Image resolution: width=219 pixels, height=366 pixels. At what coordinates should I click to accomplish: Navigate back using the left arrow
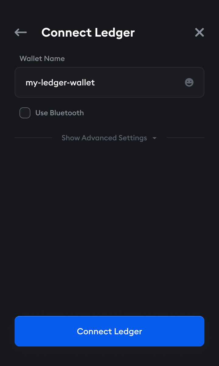coord(20,32)
